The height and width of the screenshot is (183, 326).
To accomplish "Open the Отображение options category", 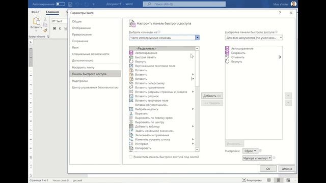I will [x=81, y=28].
